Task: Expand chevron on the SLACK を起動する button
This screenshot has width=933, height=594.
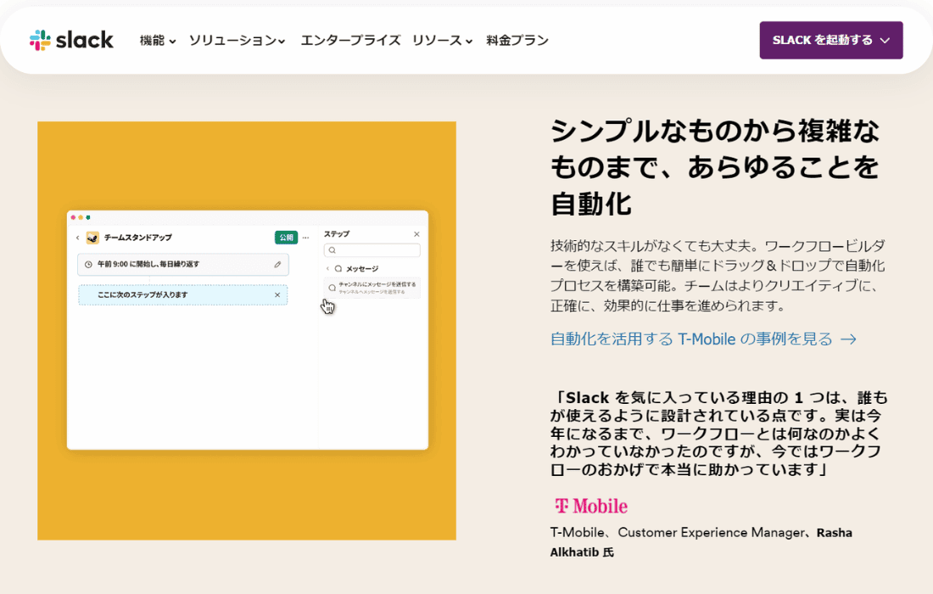Action: [885, 41]
